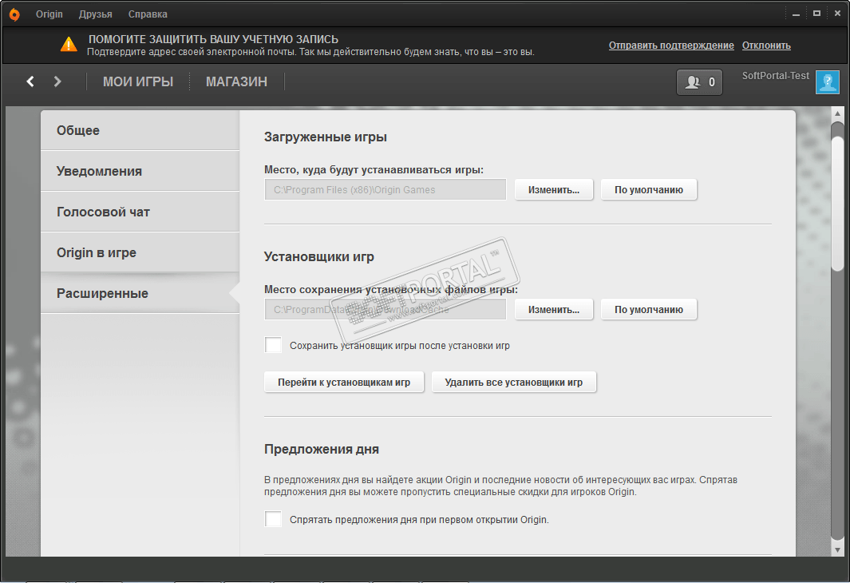
Task: Select the Origin в игре section
Action: coord(140,252)
